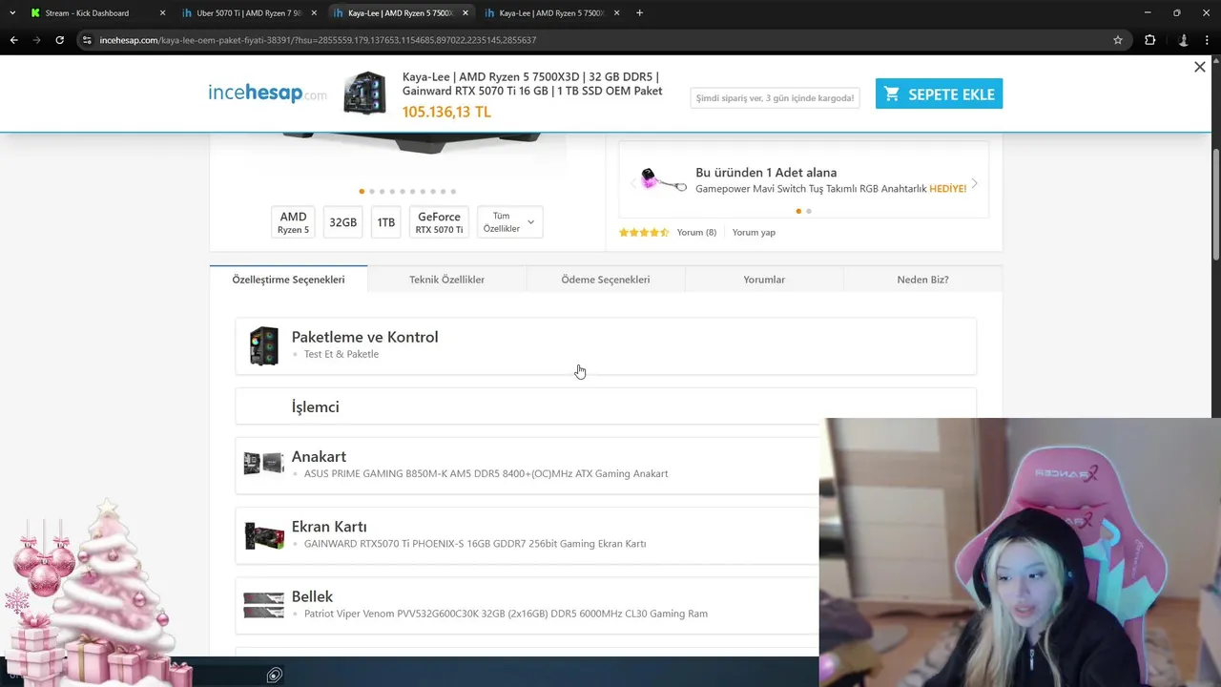Select the Özelleştirme Seçenekleri tab
The height and width of the screenshot is (687, 1221).
[x=288, y=280]
